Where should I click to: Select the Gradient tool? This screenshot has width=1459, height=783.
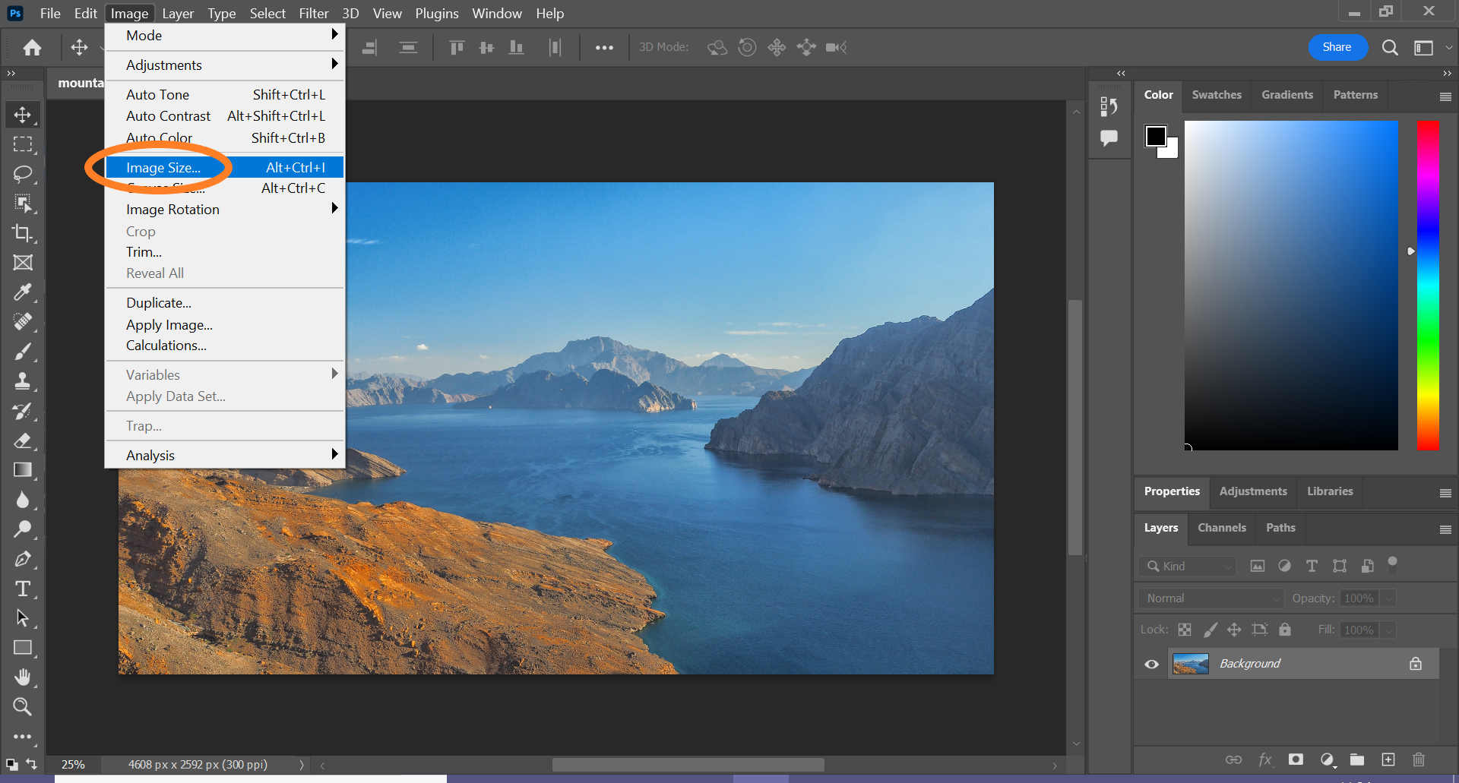coord(23,470)
